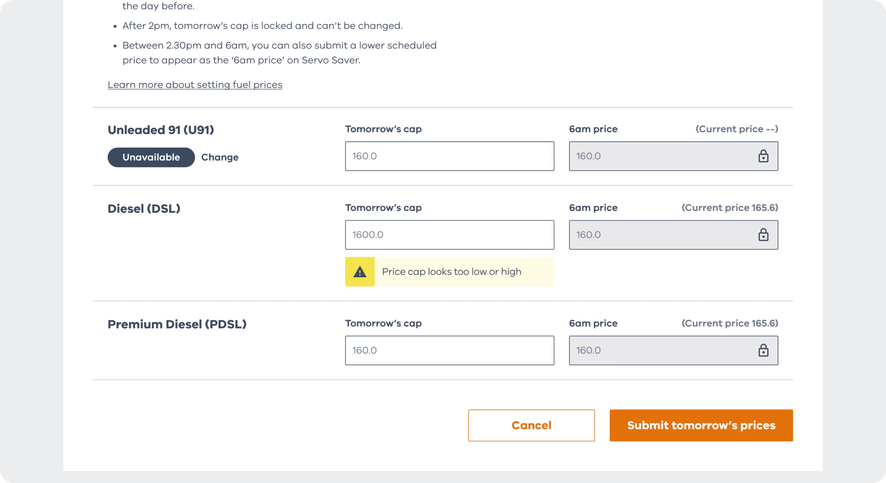The image size is (886, 483).
Task: Click the yellow warning triangle icon
Action: click(x=360, y=272)
